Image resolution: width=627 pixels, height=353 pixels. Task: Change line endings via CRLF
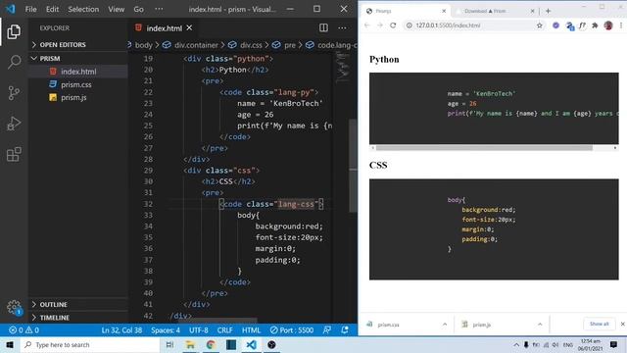pos(224,330)
